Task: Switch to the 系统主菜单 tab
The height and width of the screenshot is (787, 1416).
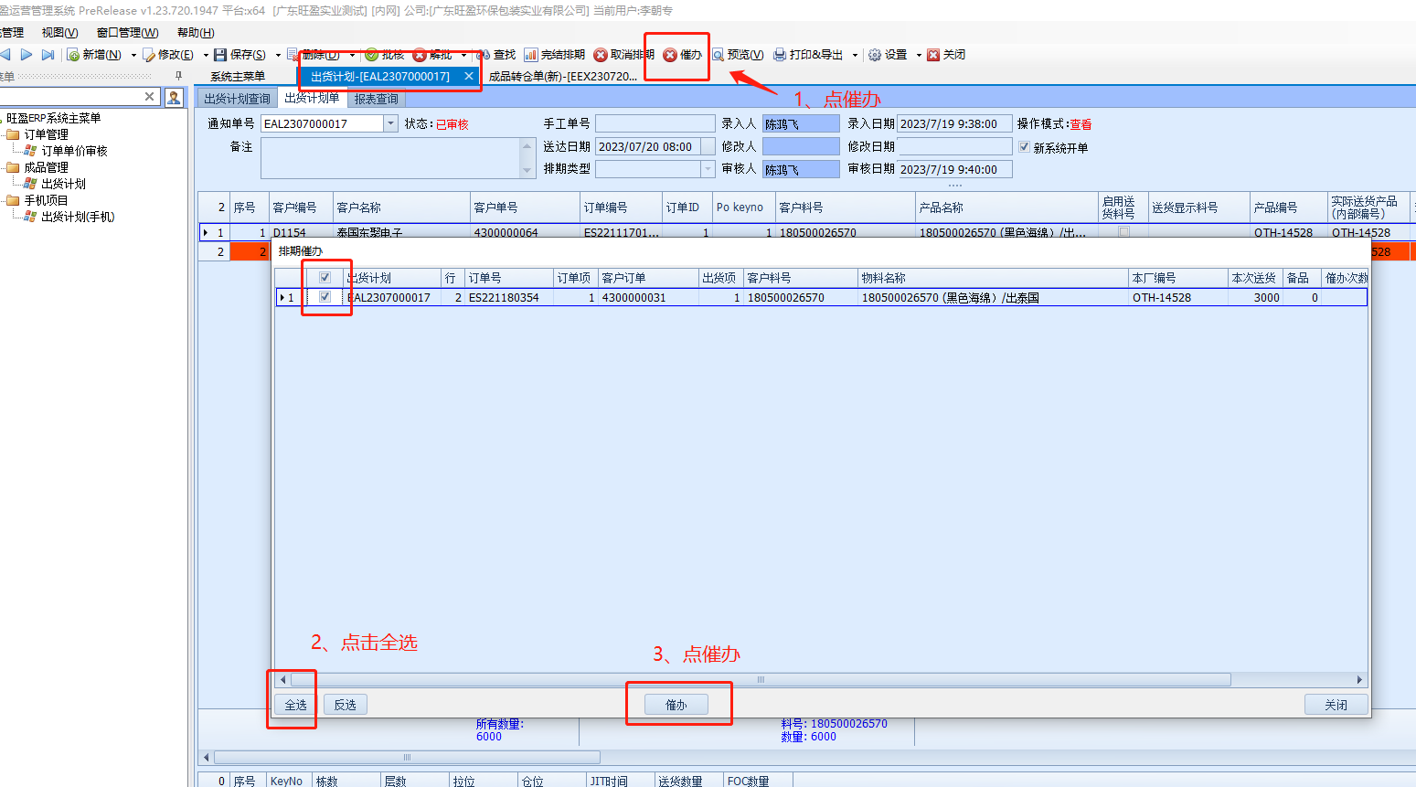Action: tap(238, 77)
